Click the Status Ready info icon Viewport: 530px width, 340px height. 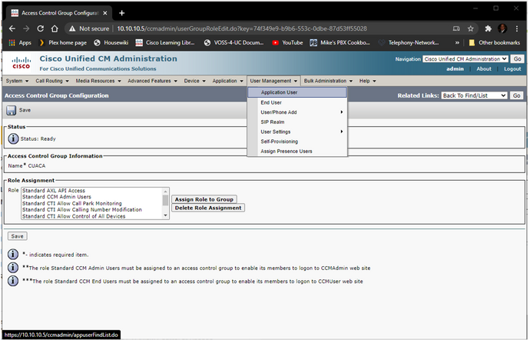(13, 138)
